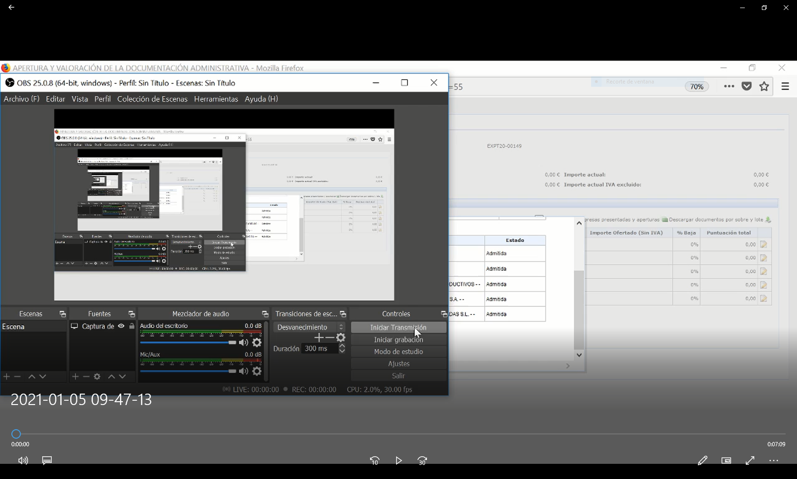Open more options ellipsis in player
The width and height of the screenshot is (797, 479).
pos(774,461)
